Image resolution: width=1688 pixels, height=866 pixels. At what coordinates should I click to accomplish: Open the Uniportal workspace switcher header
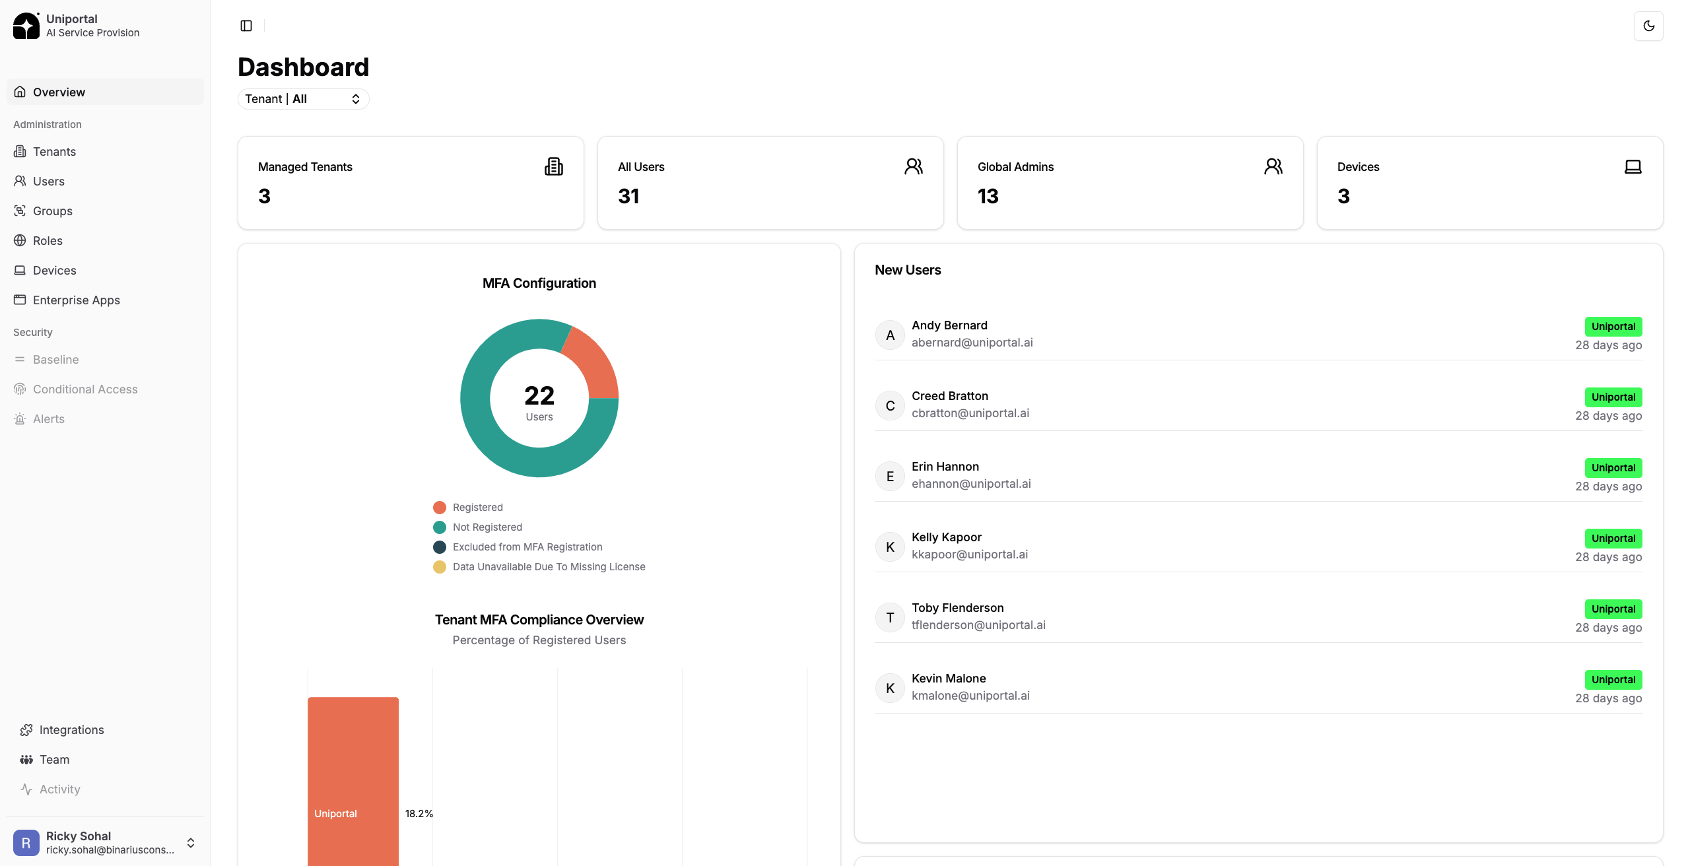[92, 26]
